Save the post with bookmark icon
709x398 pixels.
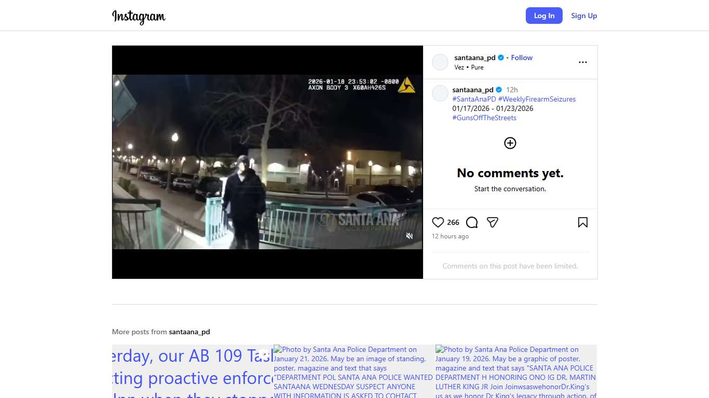click(x=583, y=222)
